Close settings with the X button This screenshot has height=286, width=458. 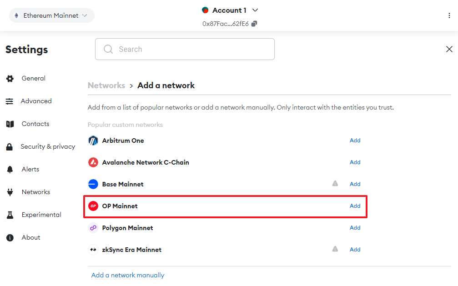pos(449,49)
